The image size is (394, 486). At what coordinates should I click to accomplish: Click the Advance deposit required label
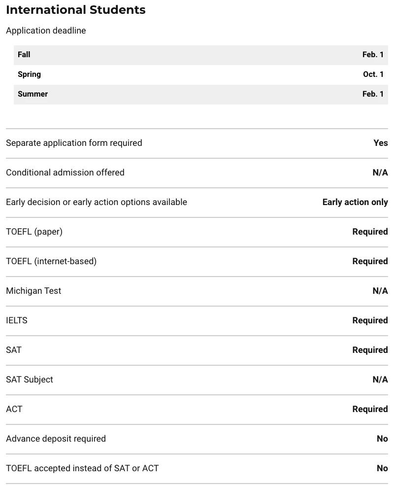click(56, 439)
